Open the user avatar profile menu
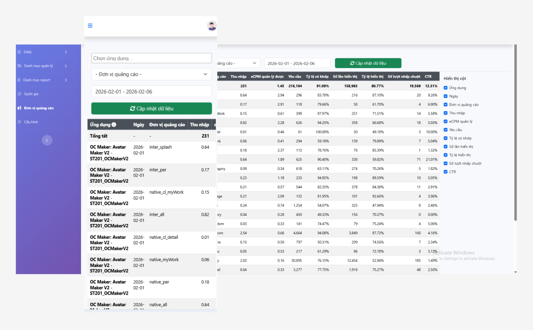Viewport: 533px width, 330px height. 211,26
